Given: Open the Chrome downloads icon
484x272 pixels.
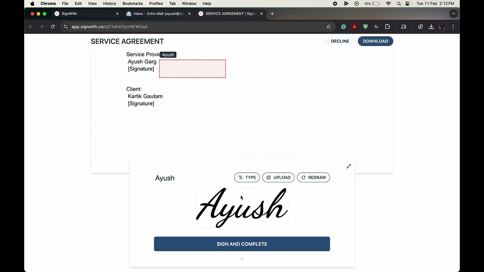Looking at the screenshot, I should [x=431, y=26].
